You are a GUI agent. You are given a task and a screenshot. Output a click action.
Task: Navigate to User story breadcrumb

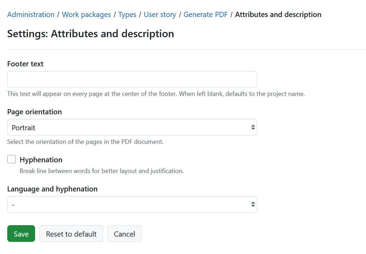tap(160, 15)
